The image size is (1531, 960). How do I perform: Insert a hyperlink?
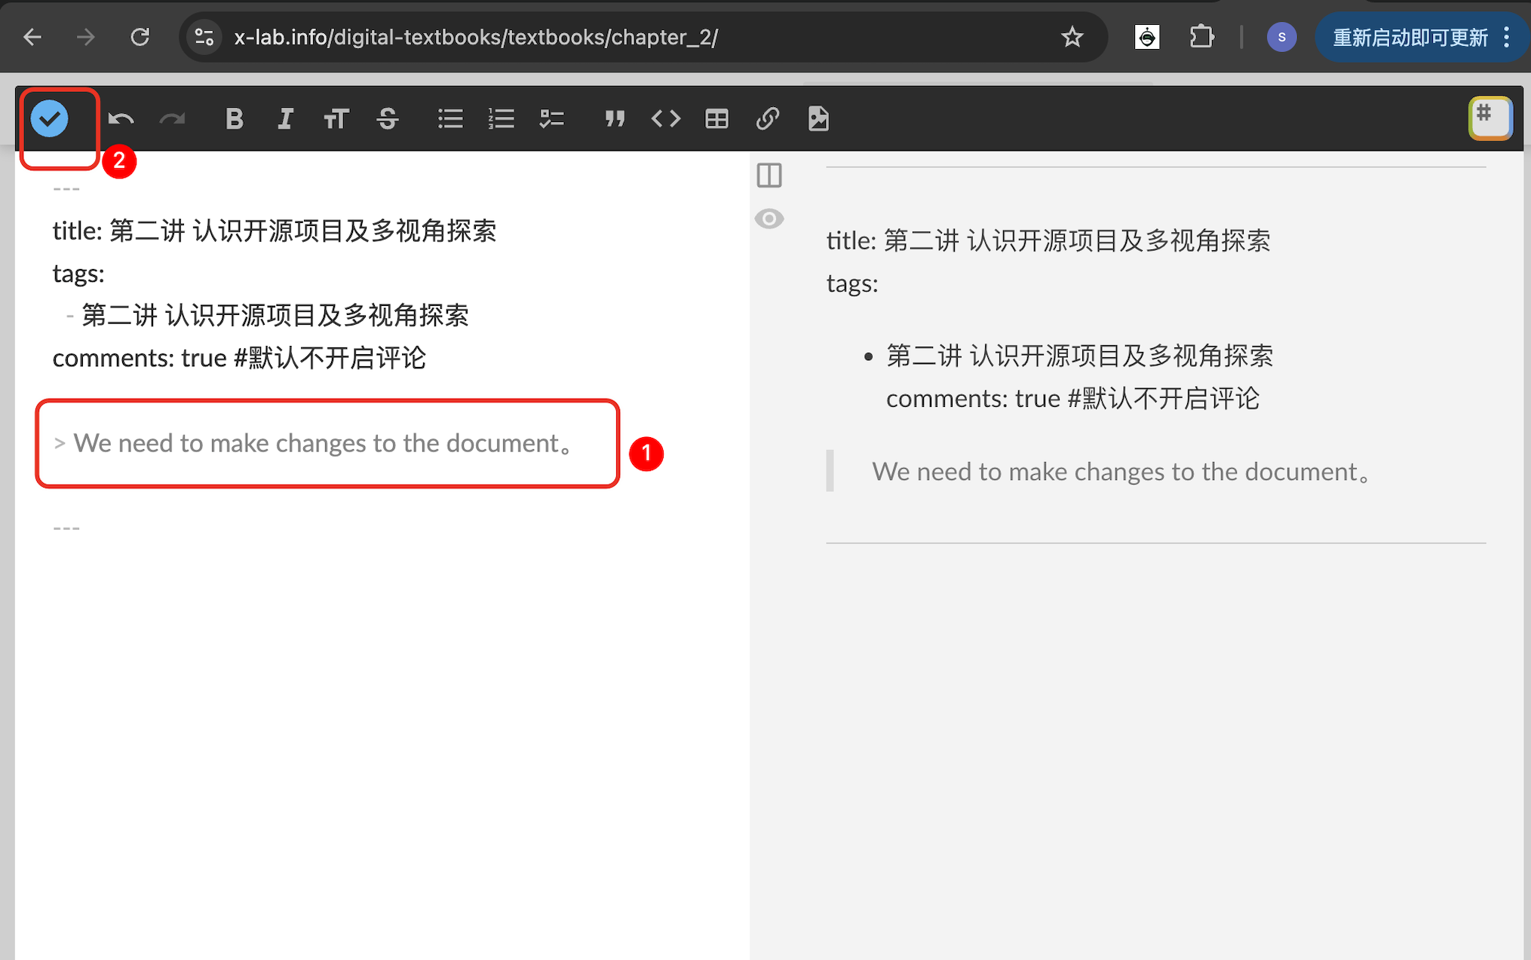[x=768, y=118]
